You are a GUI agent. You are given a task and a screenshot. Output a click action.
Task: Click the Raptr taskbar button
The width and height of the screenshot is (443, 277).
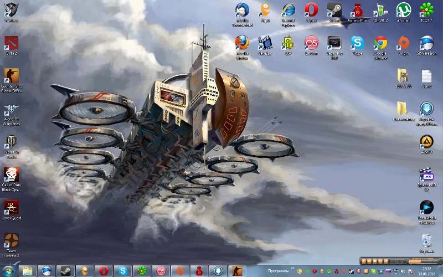(85, 271)
